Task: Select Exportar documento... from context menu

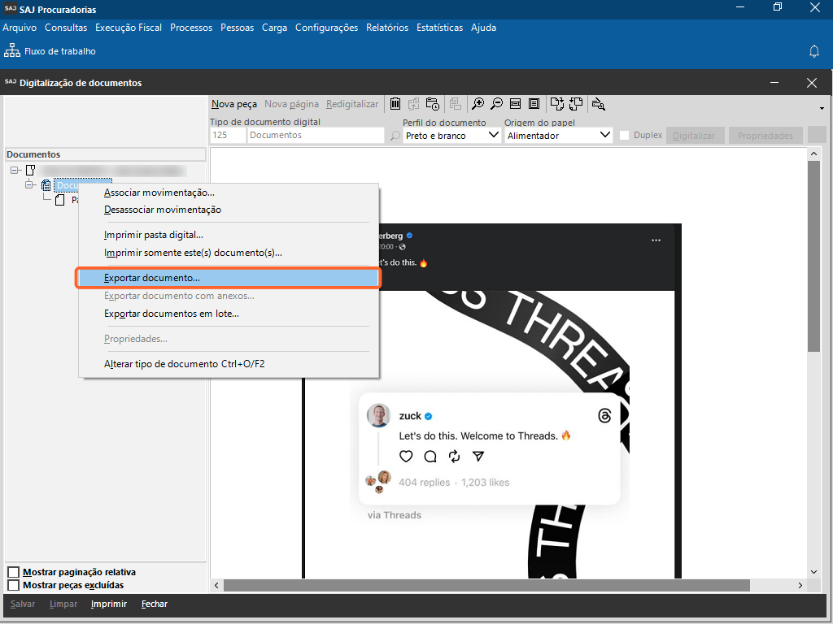Action: pyautogui.click(x=229, y=278)
